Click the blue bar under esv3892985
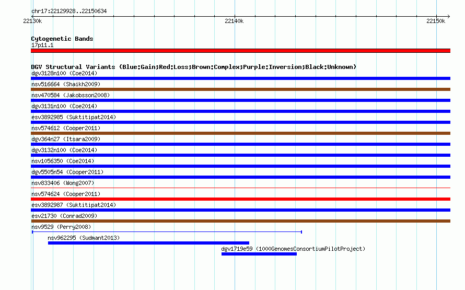Screen dimensions: 465x290 [240, 122]
